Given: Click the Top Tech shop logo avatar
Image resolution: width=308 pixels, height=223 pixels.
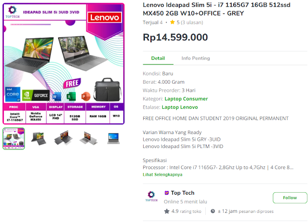Looking at the screenshot, I should coord(151,197).
